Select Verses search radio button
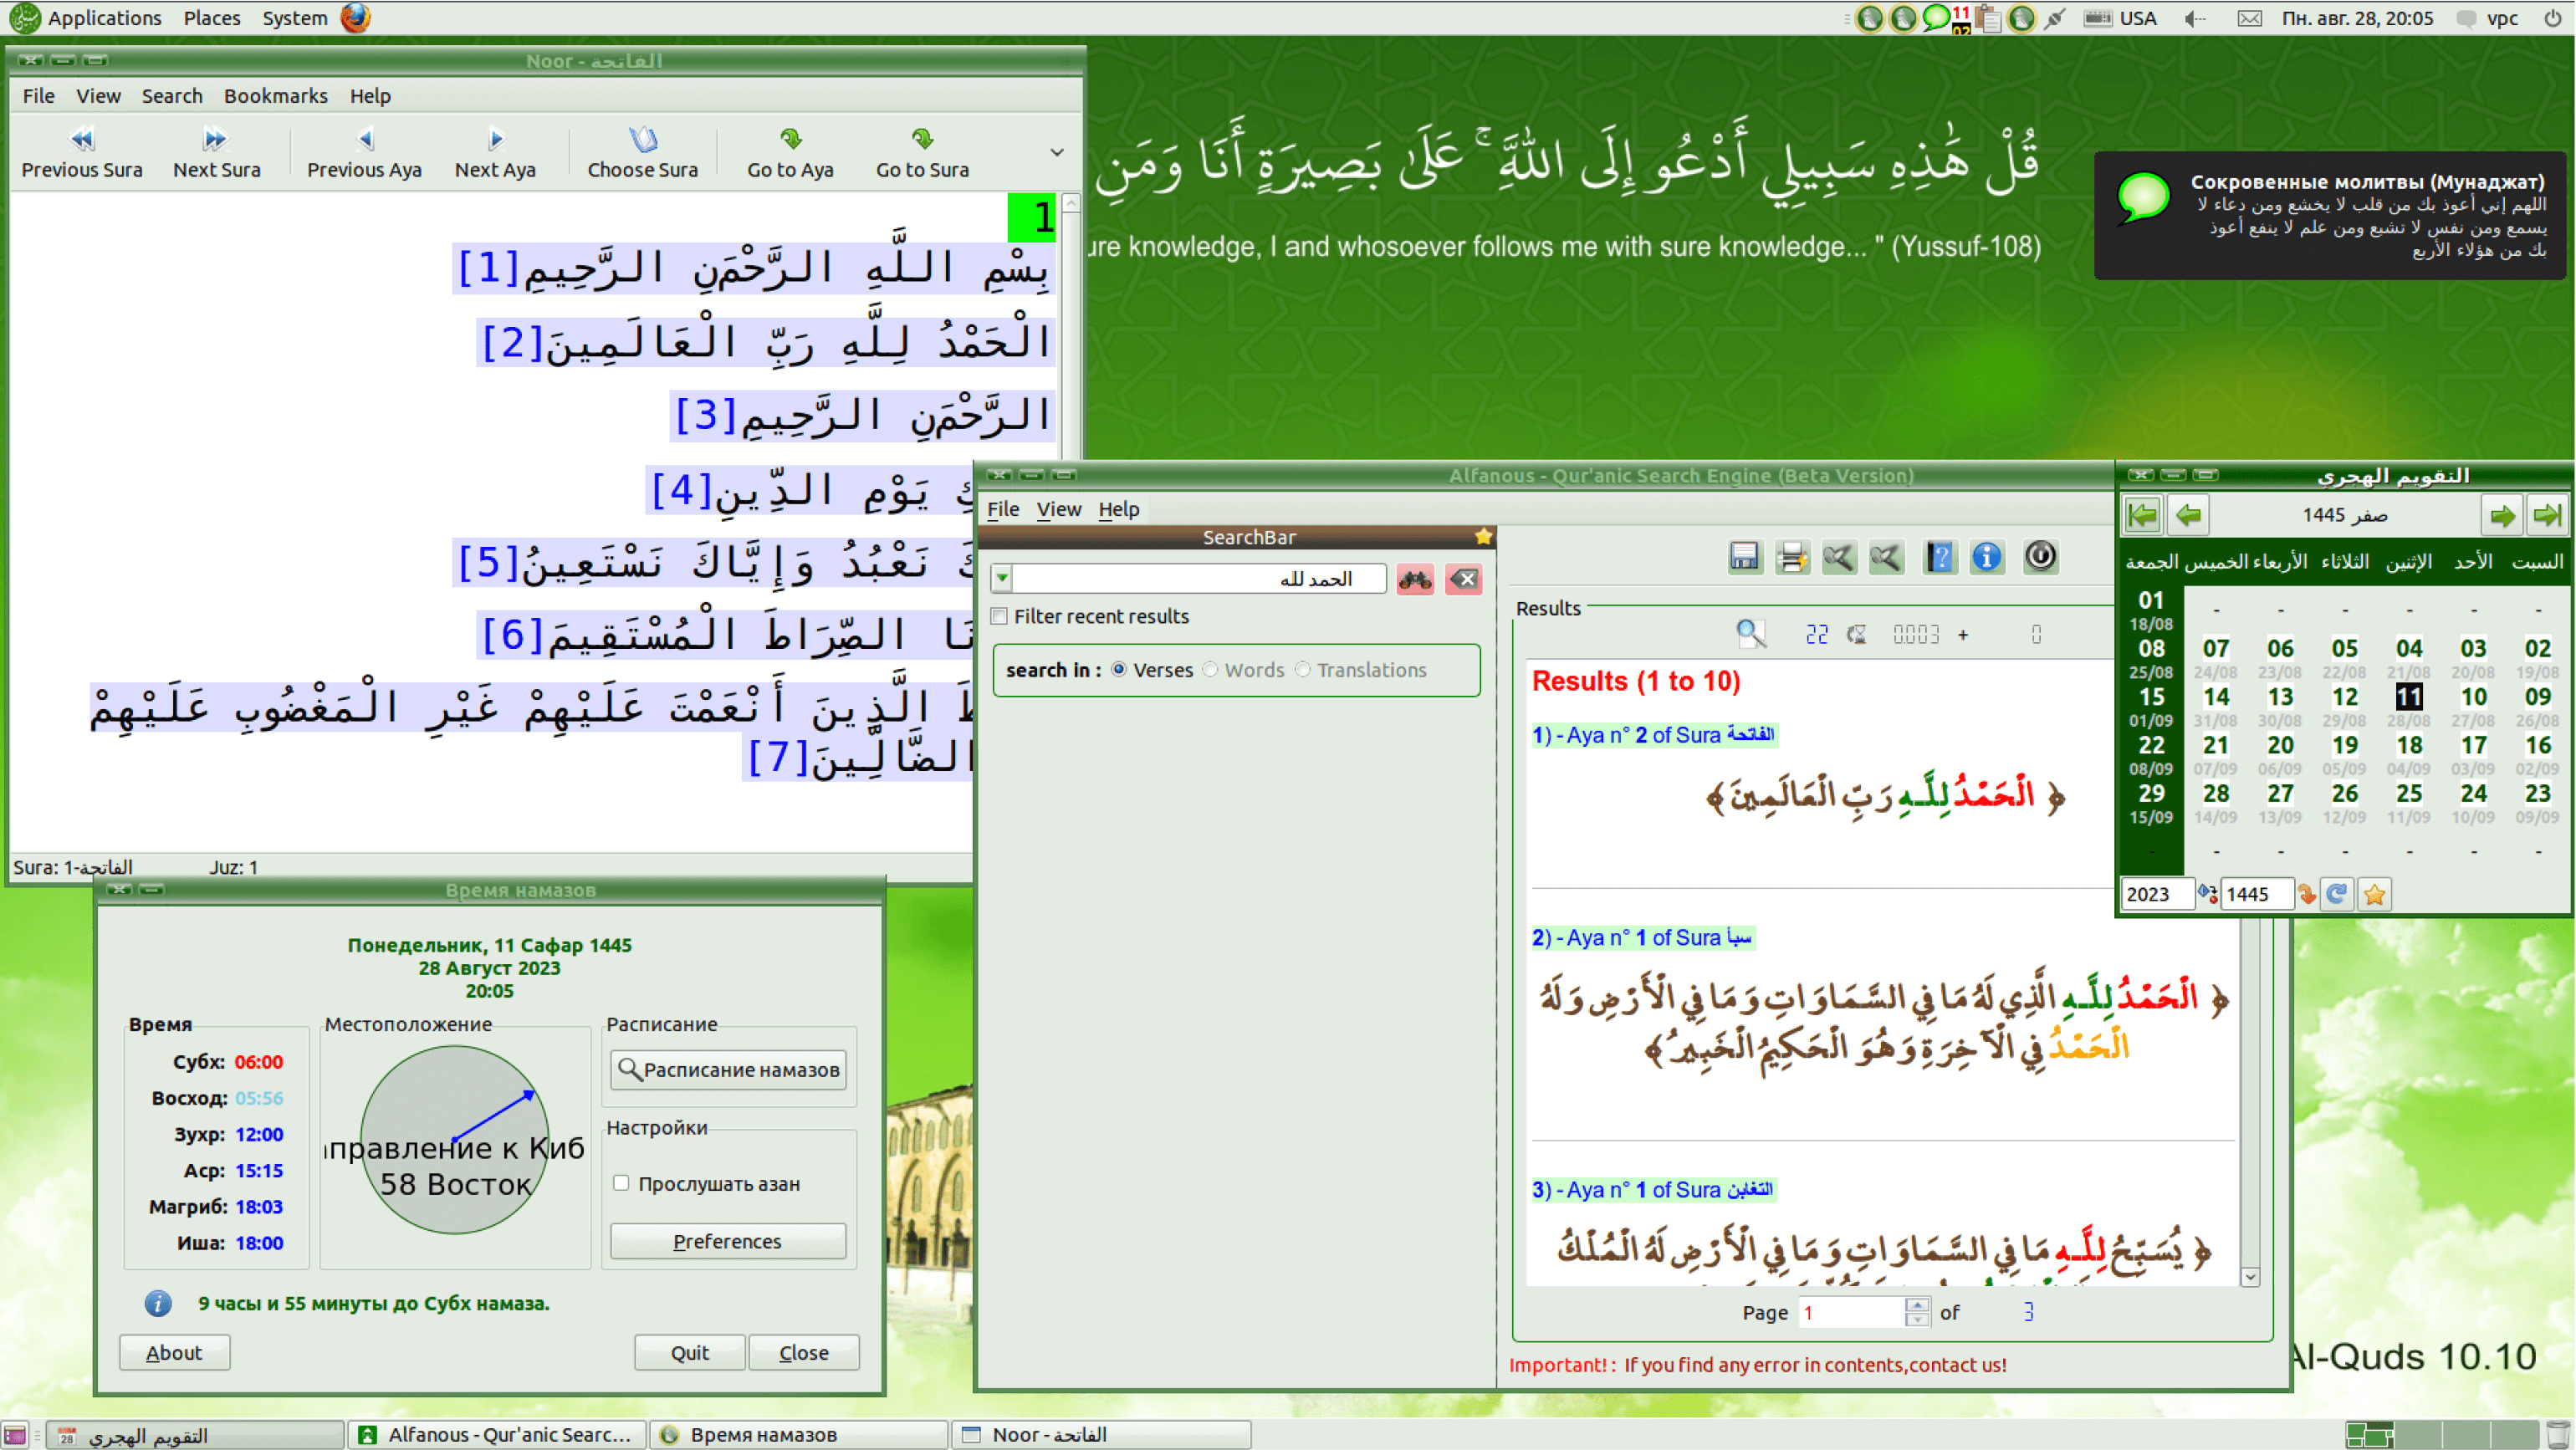Screen dimensions: 2576x1450 click(1118, 670)
